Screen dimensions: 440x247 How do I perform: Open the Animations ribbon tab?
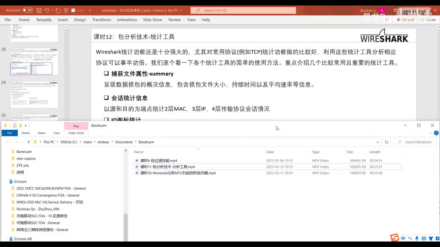pos(127,20)
